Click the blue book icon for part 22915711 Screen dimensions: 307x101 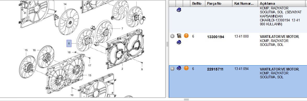point(179,68)
